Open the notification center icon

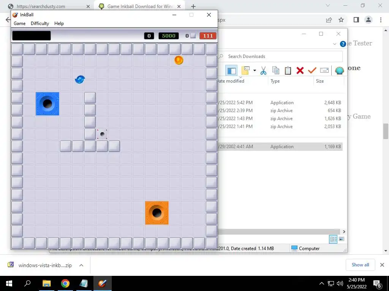tap(377, 284)
